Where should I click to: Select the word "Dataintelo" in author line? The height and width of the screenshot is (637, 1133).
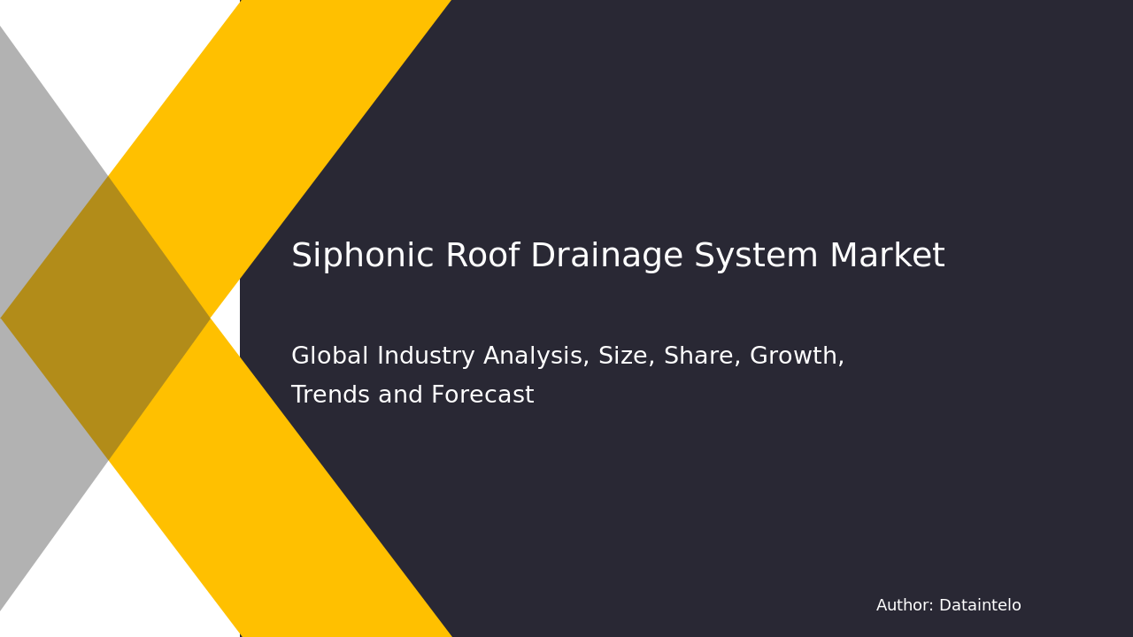(979, 605)
